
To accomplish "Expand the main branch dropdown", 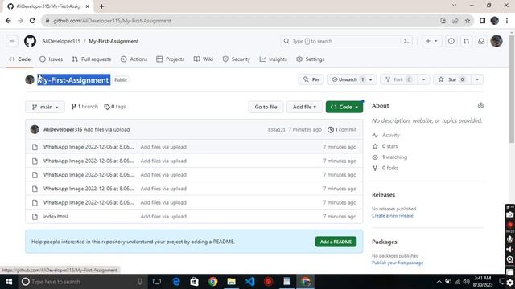I will point(45,107).
